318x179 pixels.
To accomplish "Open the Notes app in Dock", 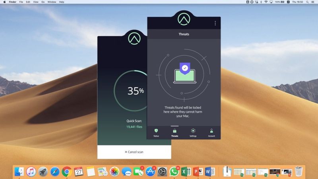I will 91,172.
